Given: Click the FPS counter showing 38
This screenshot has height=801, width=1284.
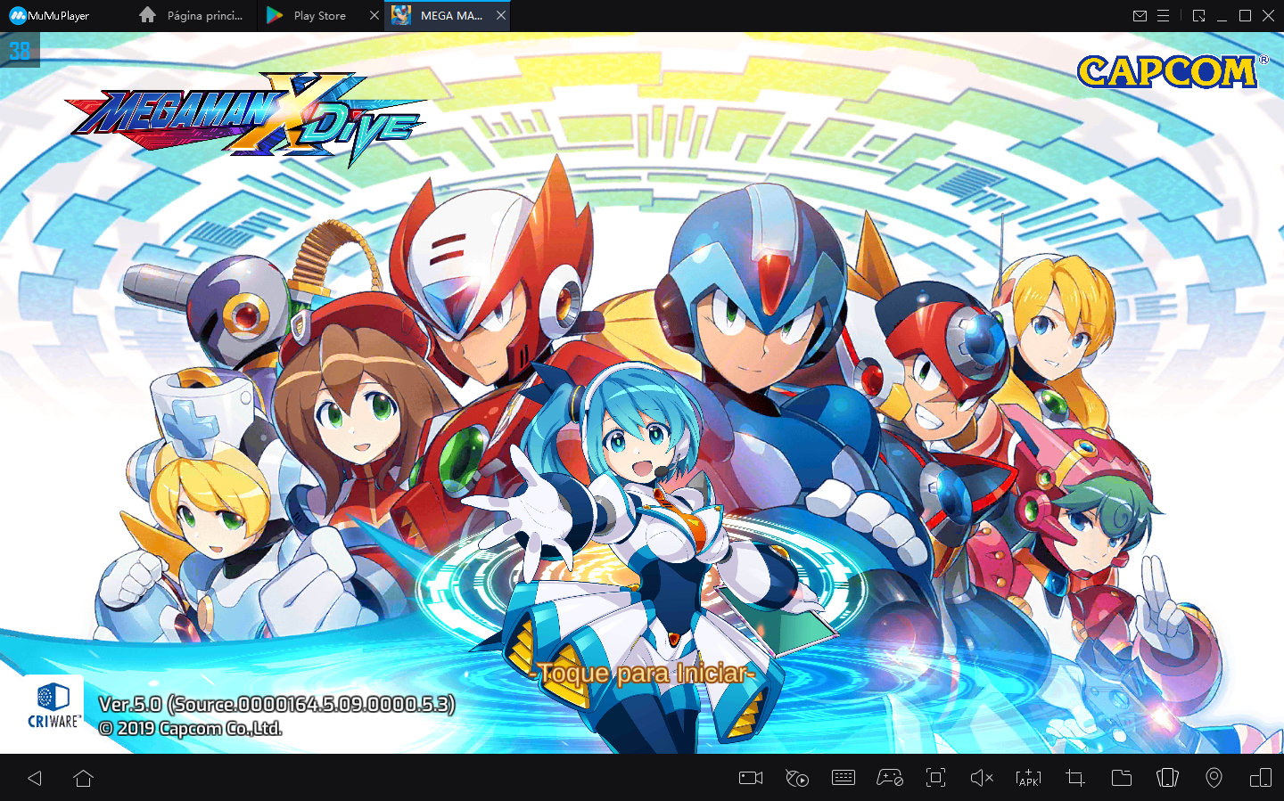Looking at the screenshot, I should click(x=20, y=51).
